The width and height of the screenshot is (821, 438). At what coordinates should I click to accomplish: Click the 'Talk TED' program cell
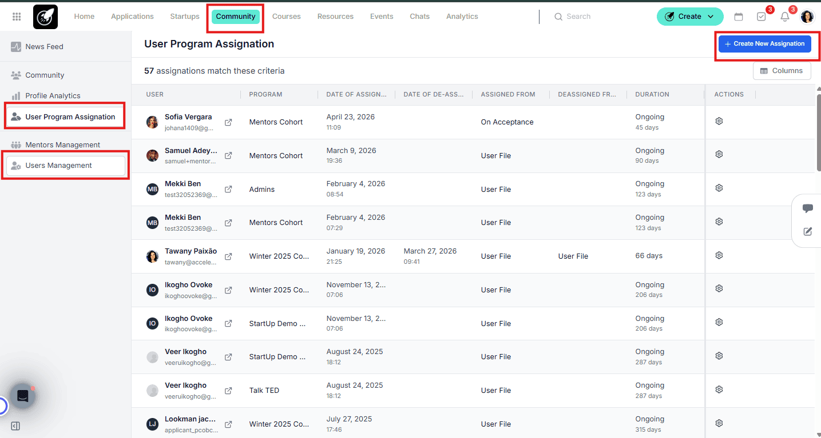pos(264,391)
